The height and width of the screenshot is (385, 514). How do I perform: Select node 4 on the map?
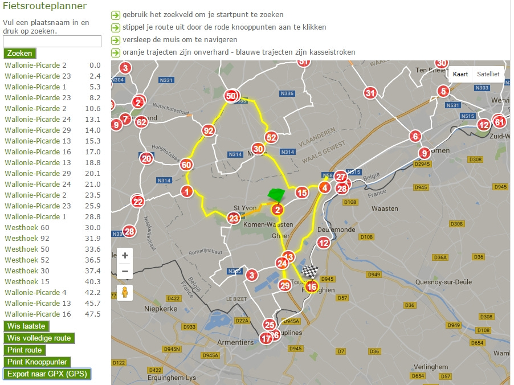click(x=325, y=188)
